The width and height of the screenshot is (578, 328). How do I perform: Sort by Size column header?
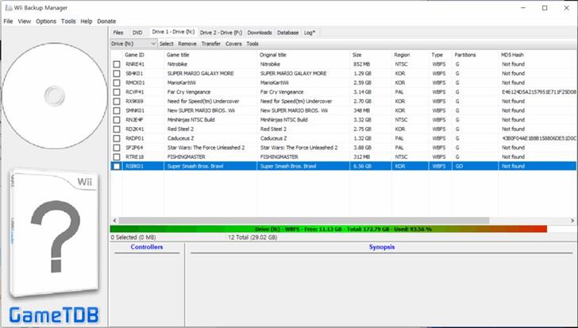pyautogui.click(x=371, y=55)
